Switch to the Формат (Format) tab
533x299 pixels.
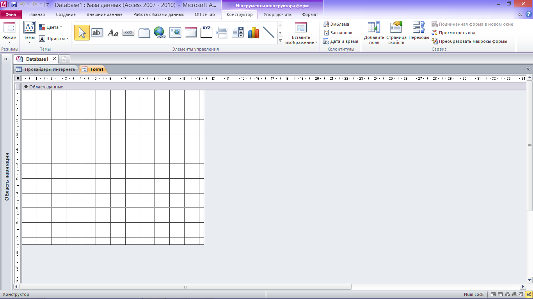click(310, 14)
